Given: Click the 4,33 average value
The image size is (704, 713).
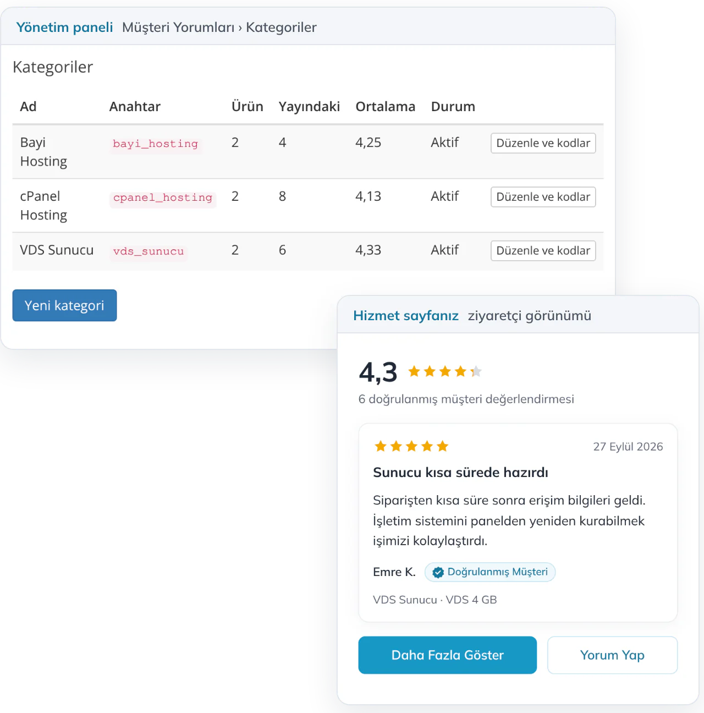Looking at the screenshot, I should (x=369, y=250).
